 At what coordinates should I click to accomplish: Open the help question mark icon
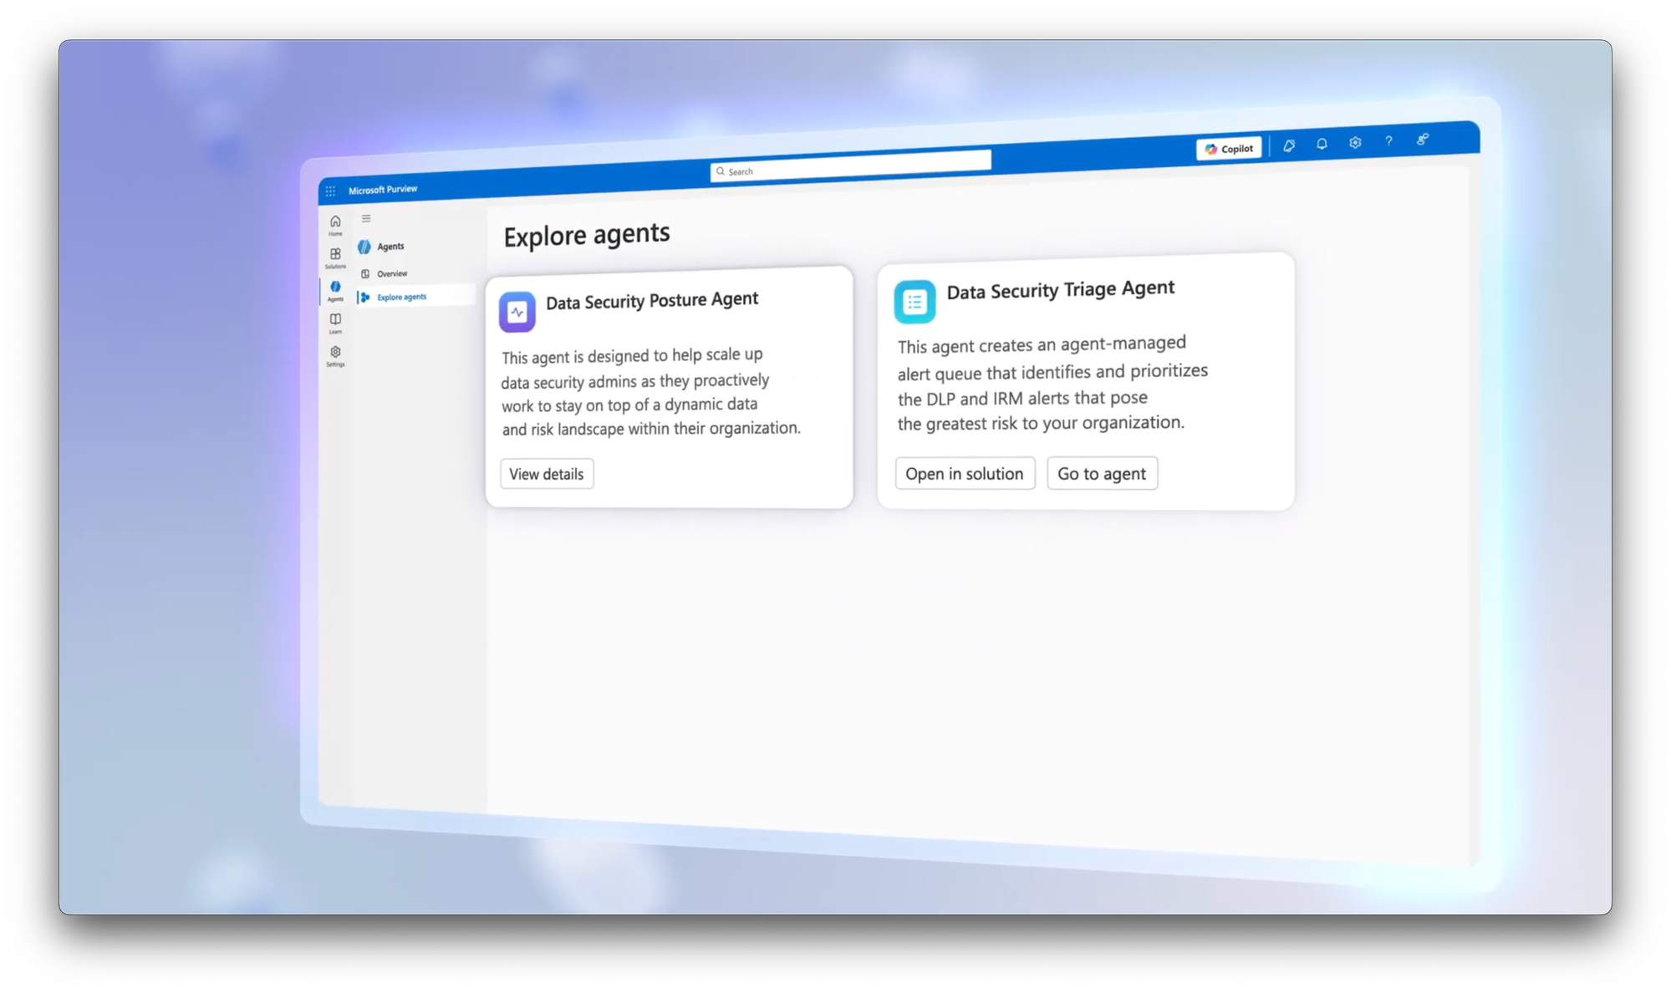pyautogui.click(x=1388, y=141)
